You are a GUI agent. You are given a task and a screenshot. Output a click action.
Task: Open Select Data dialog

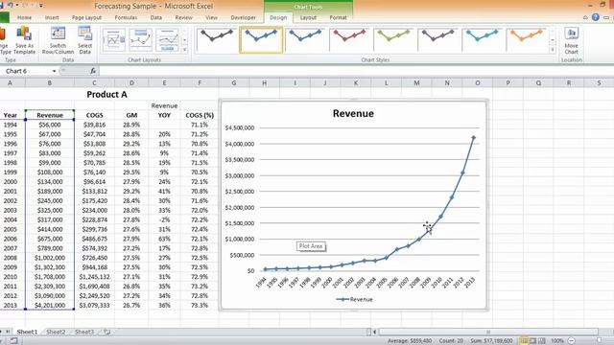click(x=84, y=40)
